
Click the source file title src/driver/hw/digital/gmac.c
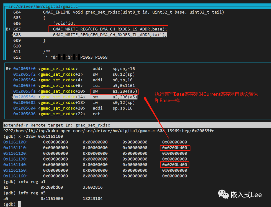[x=43, y=7]
